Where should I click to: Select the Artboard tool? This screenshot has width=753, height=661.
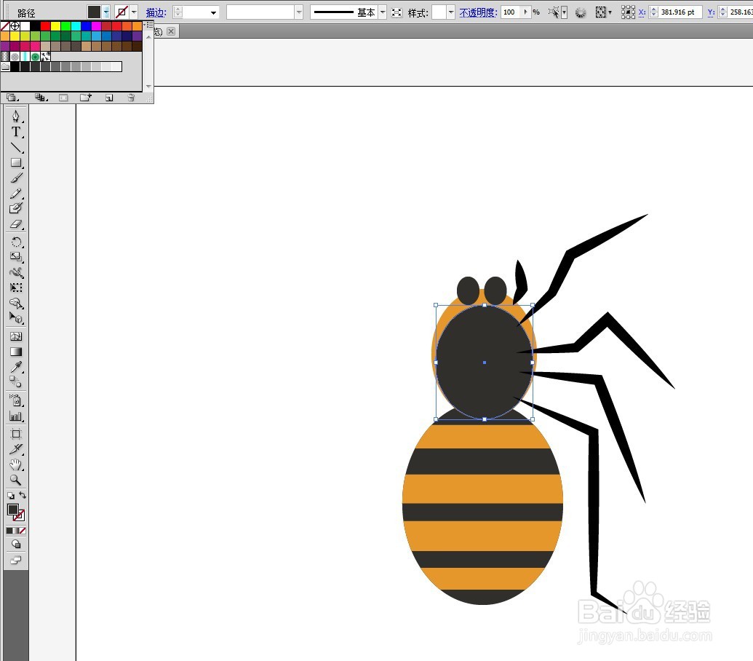[16, 435]
